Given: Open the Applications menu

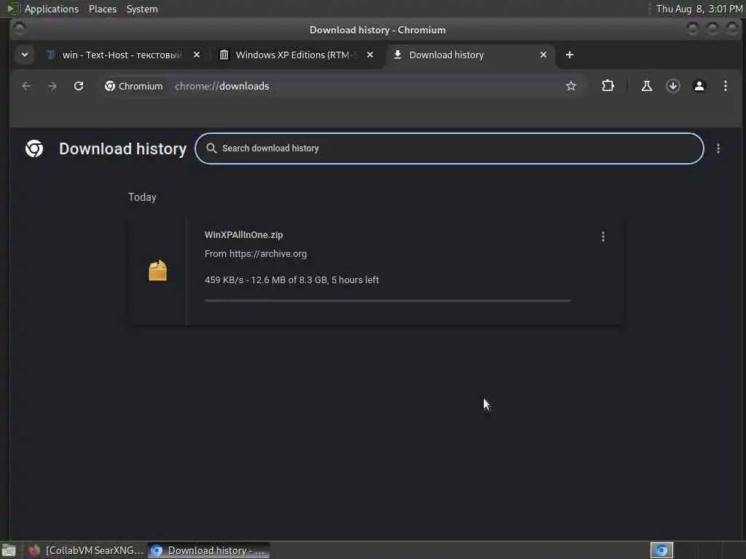Looking at the screenshot, I should click(52, 9).
